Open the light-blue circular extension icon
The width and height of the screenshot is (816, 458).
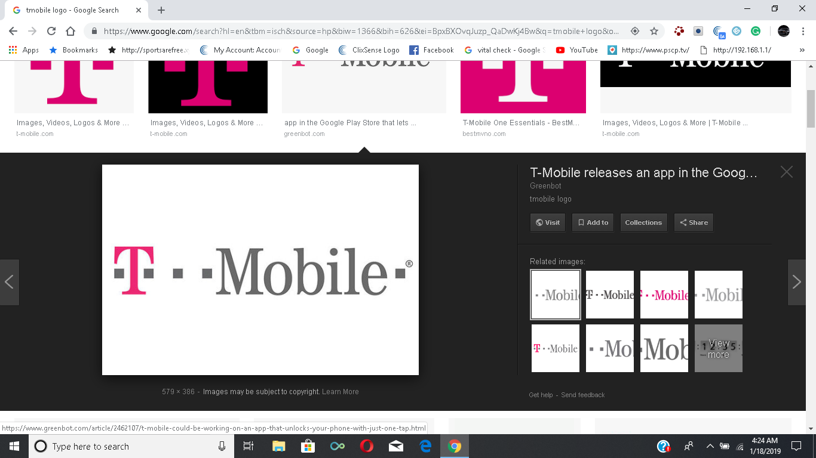[737, 31]
